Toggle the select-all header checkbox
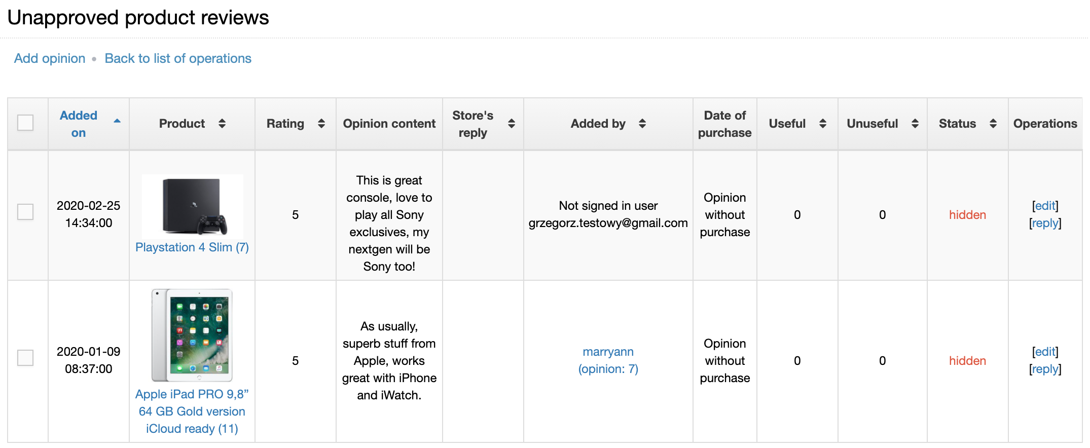The height and width of the screenshot is (448, 1090). pos(25,123)
